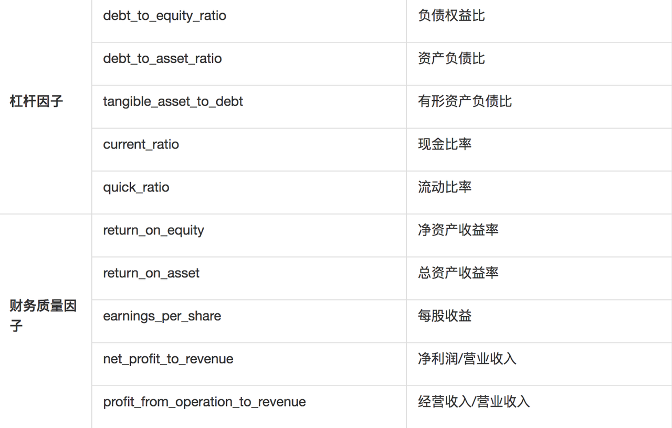Screen dimensions: 672x428
Task: Click the 净利润/营业收入 description
Action: [467, 359]
